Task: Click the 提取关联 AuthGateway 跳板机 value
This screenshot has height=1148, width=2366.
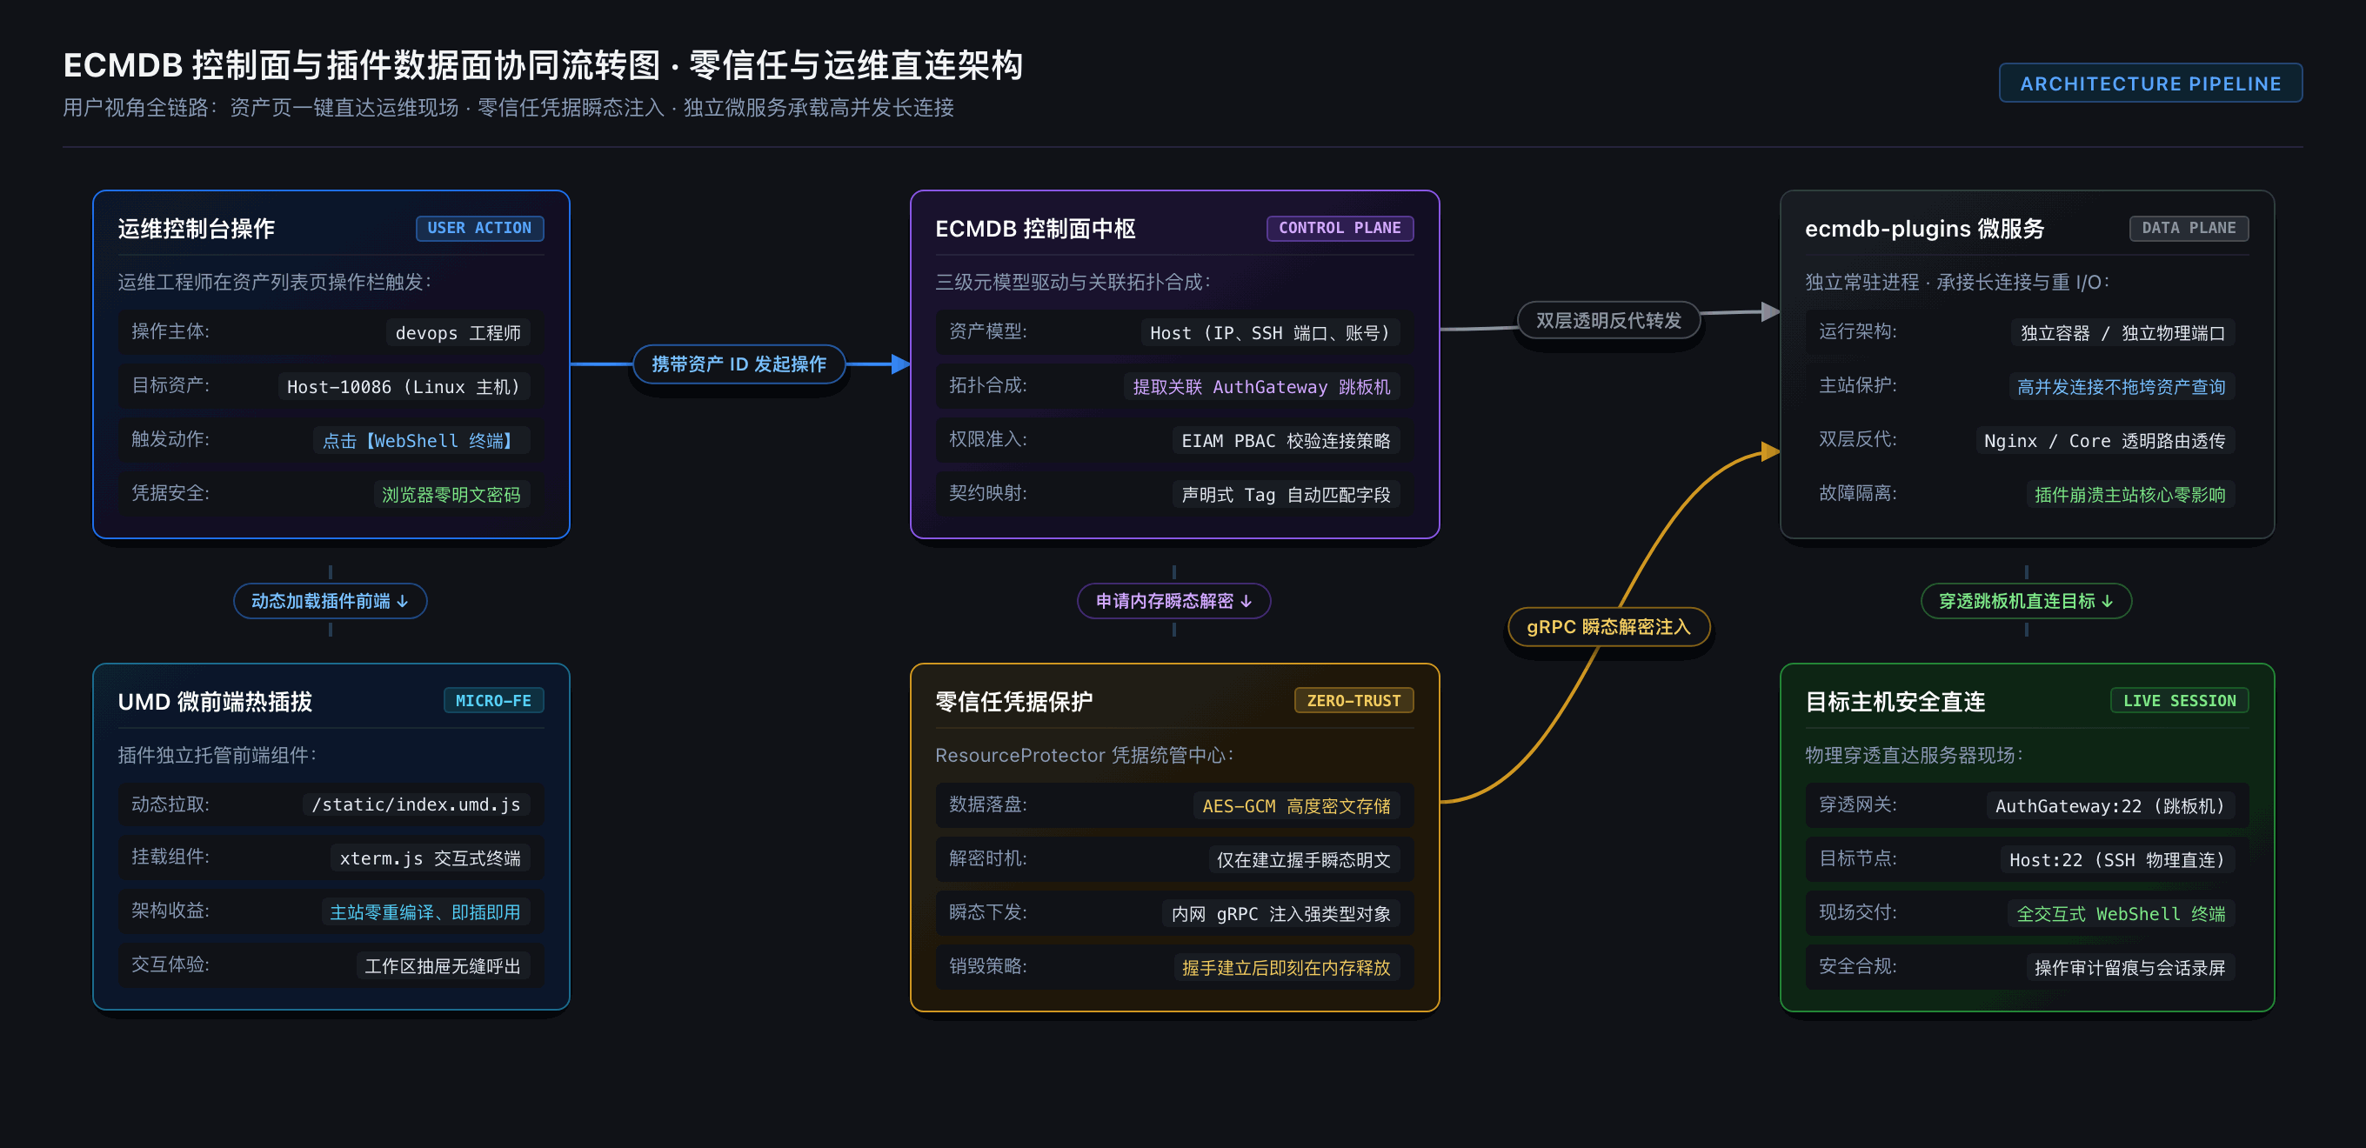Action: [1261, 387]
